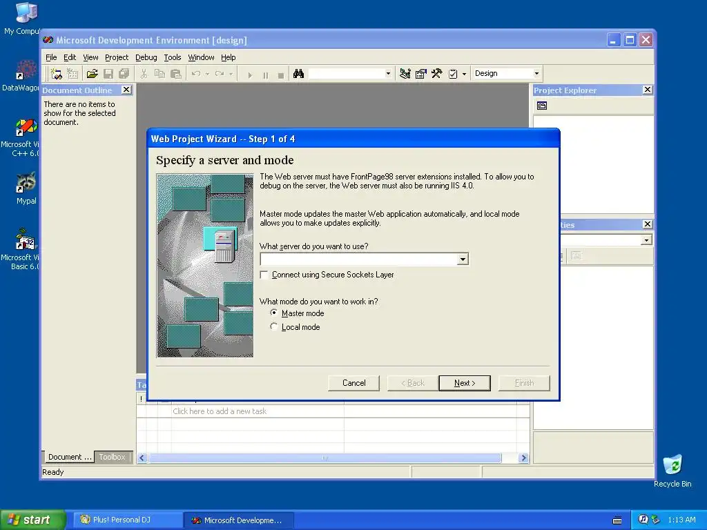The width and height of the screenshot is (707, 530).
Task: Switch to the Toolbox tab
Action: pos(113,457)
